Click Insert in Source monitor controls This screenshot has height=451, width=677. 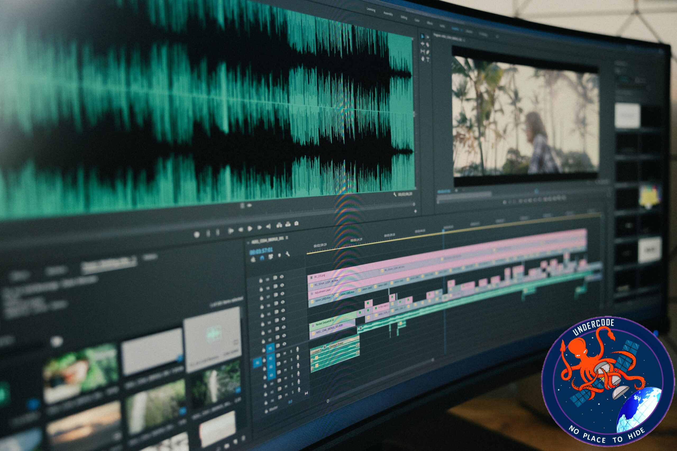click(279, 225)
